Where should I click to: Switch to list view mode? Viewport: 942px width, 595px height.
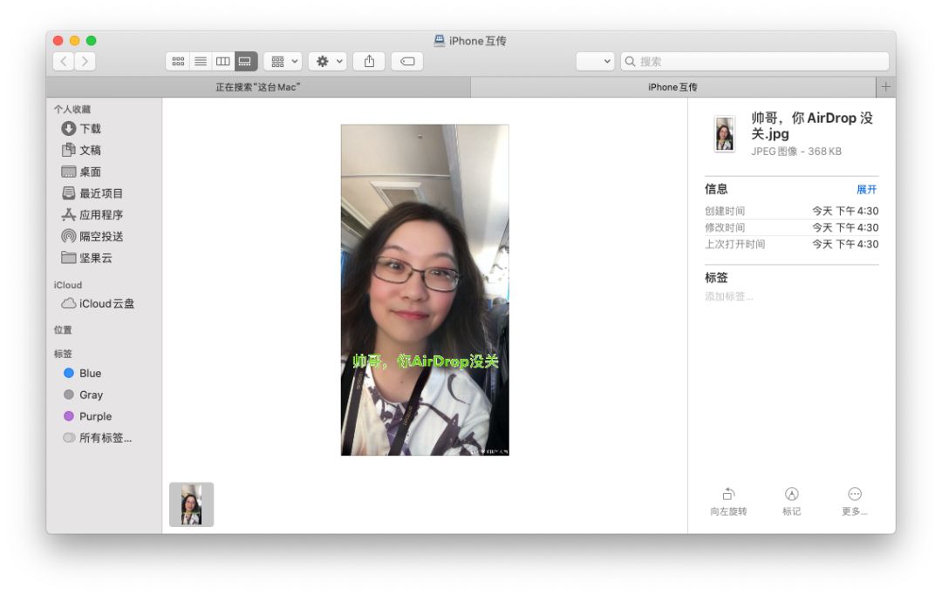(x=201, y=61)
